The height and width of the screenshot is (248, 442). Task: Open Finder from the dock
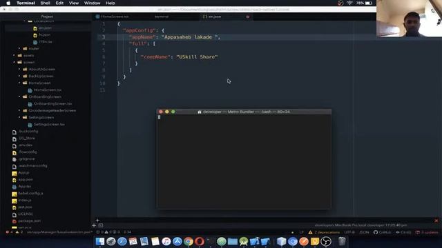point(99,242)
